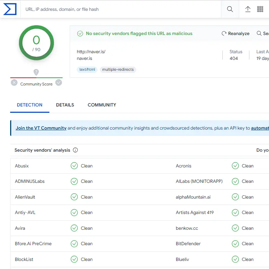The image size is (269, 269).
Task: Click the green check next to Avira
Action: (x=74, y=228)
